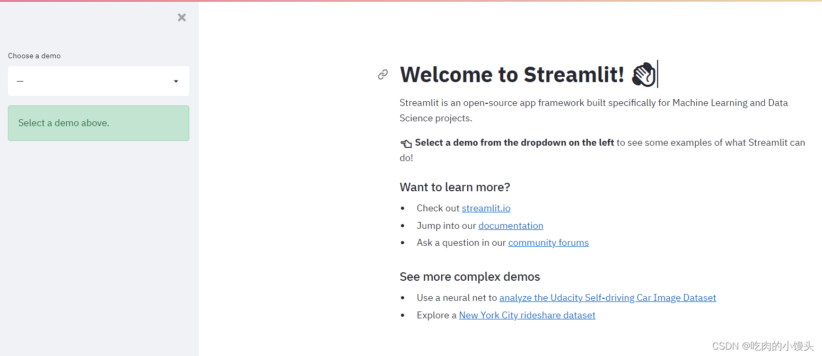Click the 'Choose a demo' label
Screen dimensions: 822x356
(x=34, y=56)
